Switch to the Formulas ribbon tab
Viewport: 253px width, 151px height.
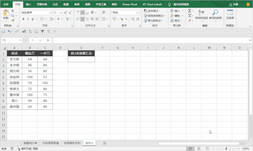point(55,4)
